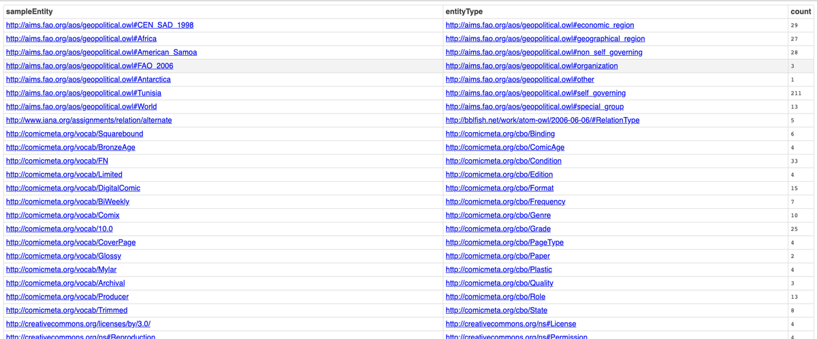Screen dimensions: 817x339
Task: Click the count column header
Action: tap(800, 12)
